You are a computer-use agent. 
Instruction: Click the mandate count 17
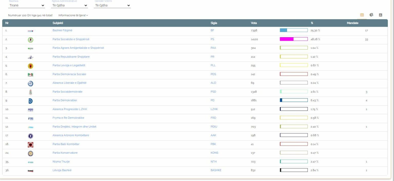pos(367,31)
